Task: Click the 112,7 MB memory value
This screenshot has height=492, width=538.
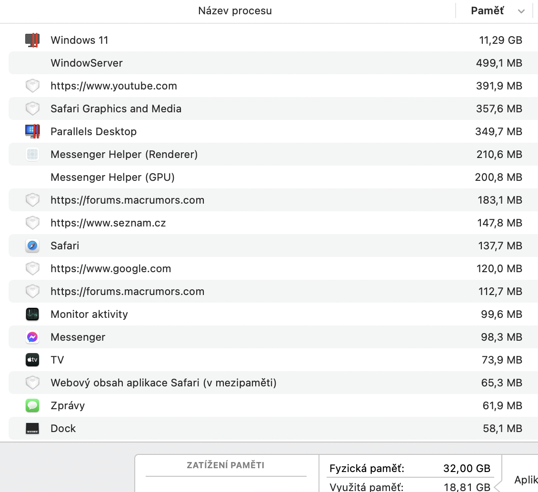Action: coord(500,291)
